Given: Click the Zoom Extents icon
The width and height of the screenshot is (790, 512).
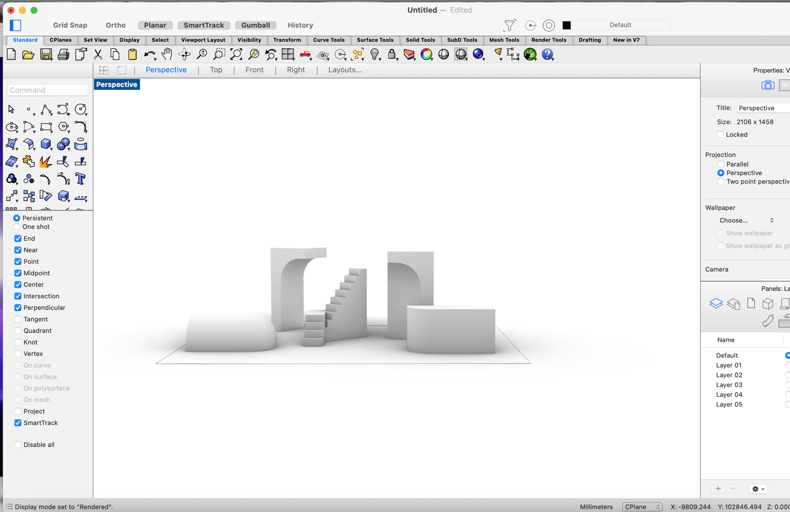Looking at the screenshot, I should point(236,54).
